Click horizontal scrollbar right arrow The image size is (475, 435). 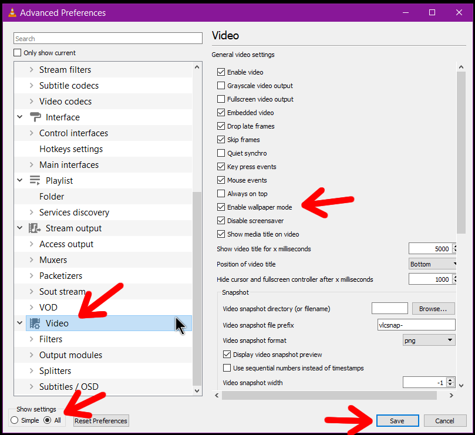[452, 395]
